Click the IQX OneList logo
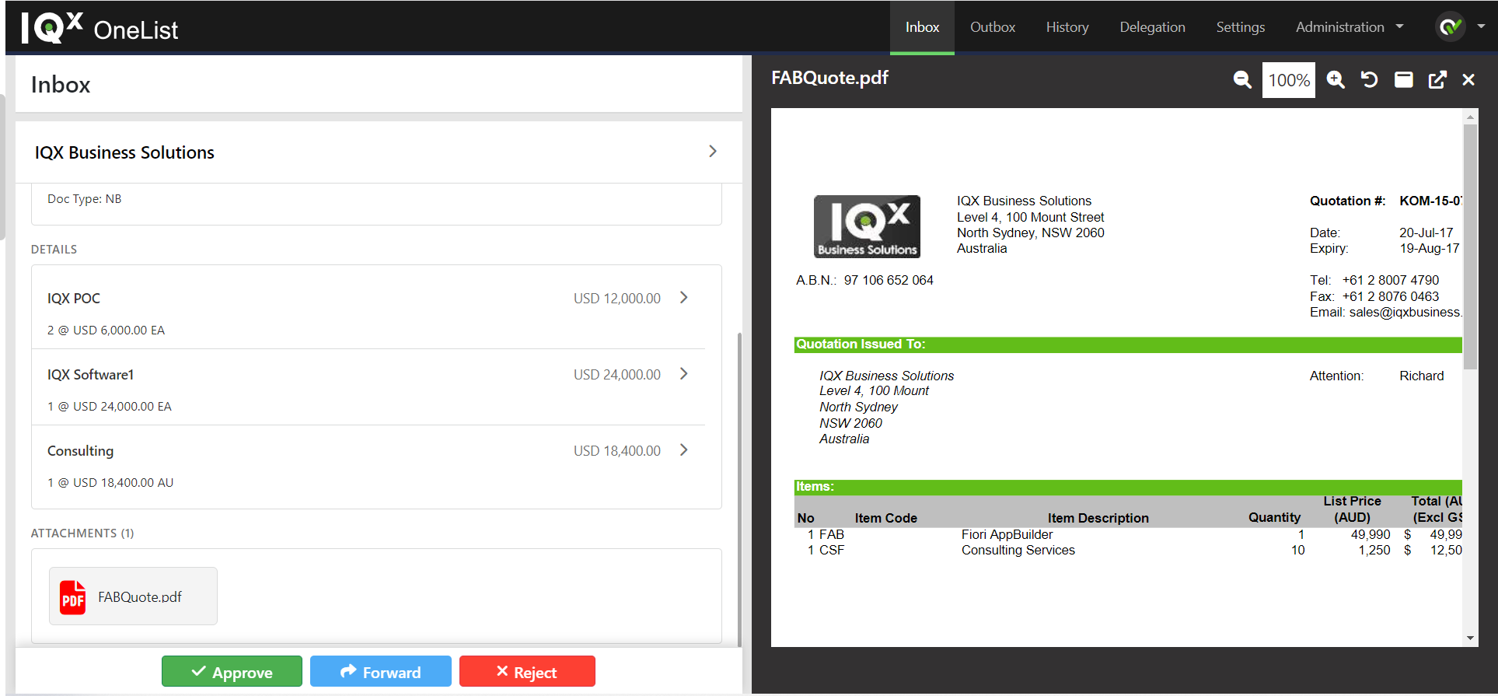The image size is (1498, 696). click(100, 28)
